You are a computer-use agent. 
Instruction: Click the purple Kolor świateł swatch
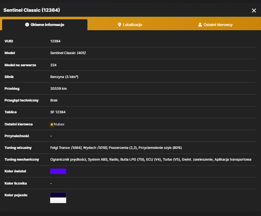point(58,171)
